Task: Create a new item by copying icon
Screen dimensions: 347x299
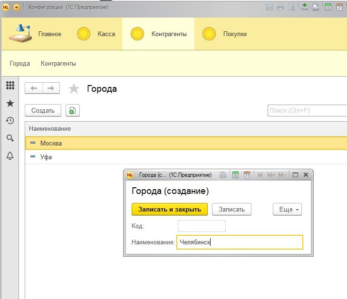Action: point(73,110)
